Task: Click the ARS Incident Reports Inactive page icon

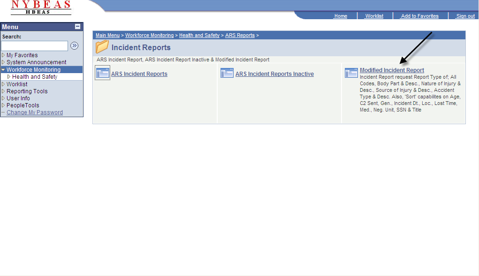Action: [x=227, y=73]
